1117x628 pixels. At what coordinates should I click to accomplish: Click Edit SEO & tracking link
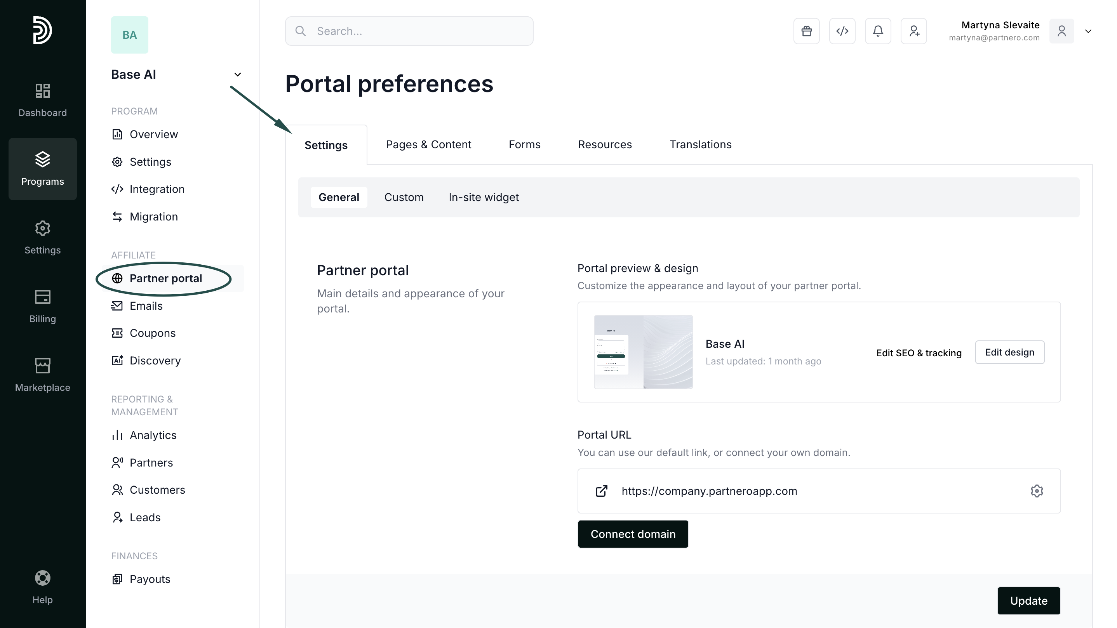click(919, 353)
